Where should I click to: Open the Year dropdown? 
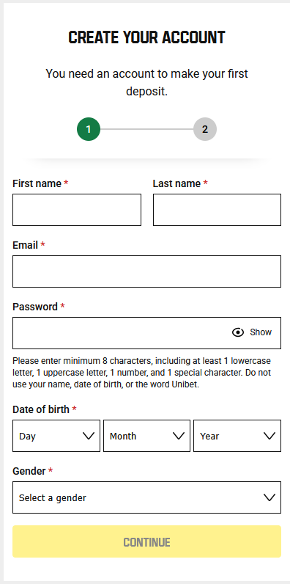(237, 436)
